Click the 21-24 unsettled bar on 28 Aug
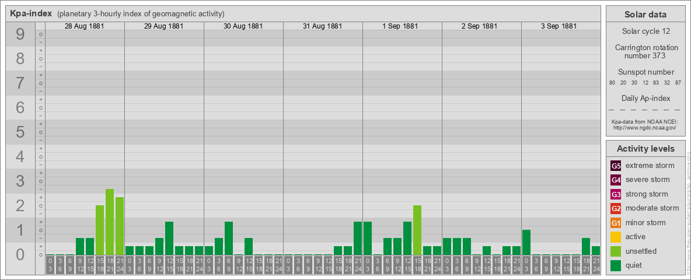This screenshot has width=691, height=280. point(120,226)
